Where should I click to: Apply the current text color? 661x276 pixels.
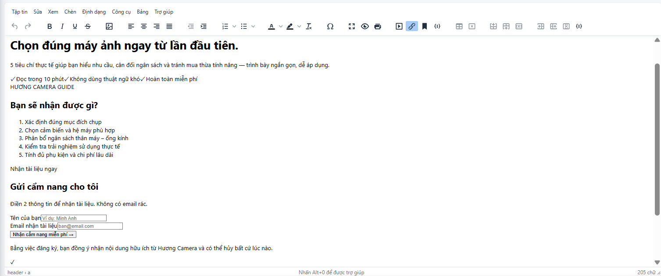(272, 26)
